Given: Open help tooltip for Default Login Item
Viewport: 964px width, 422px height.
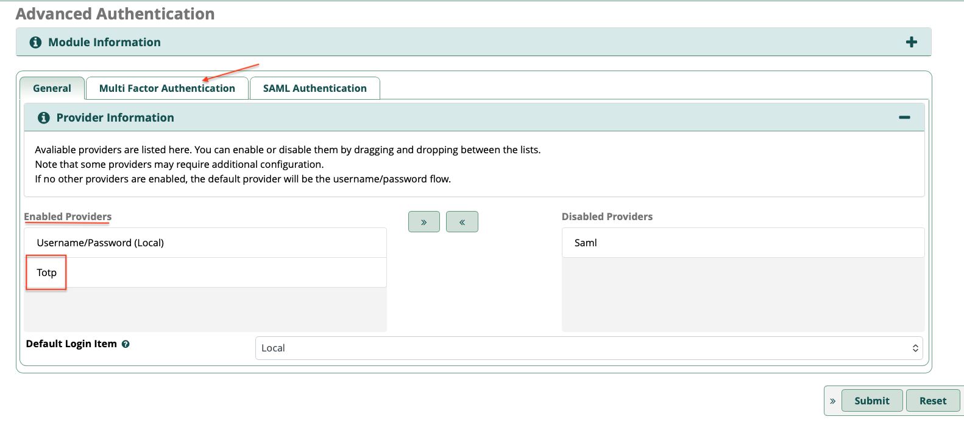Looking at the screenshot, I should pos(126,344).
